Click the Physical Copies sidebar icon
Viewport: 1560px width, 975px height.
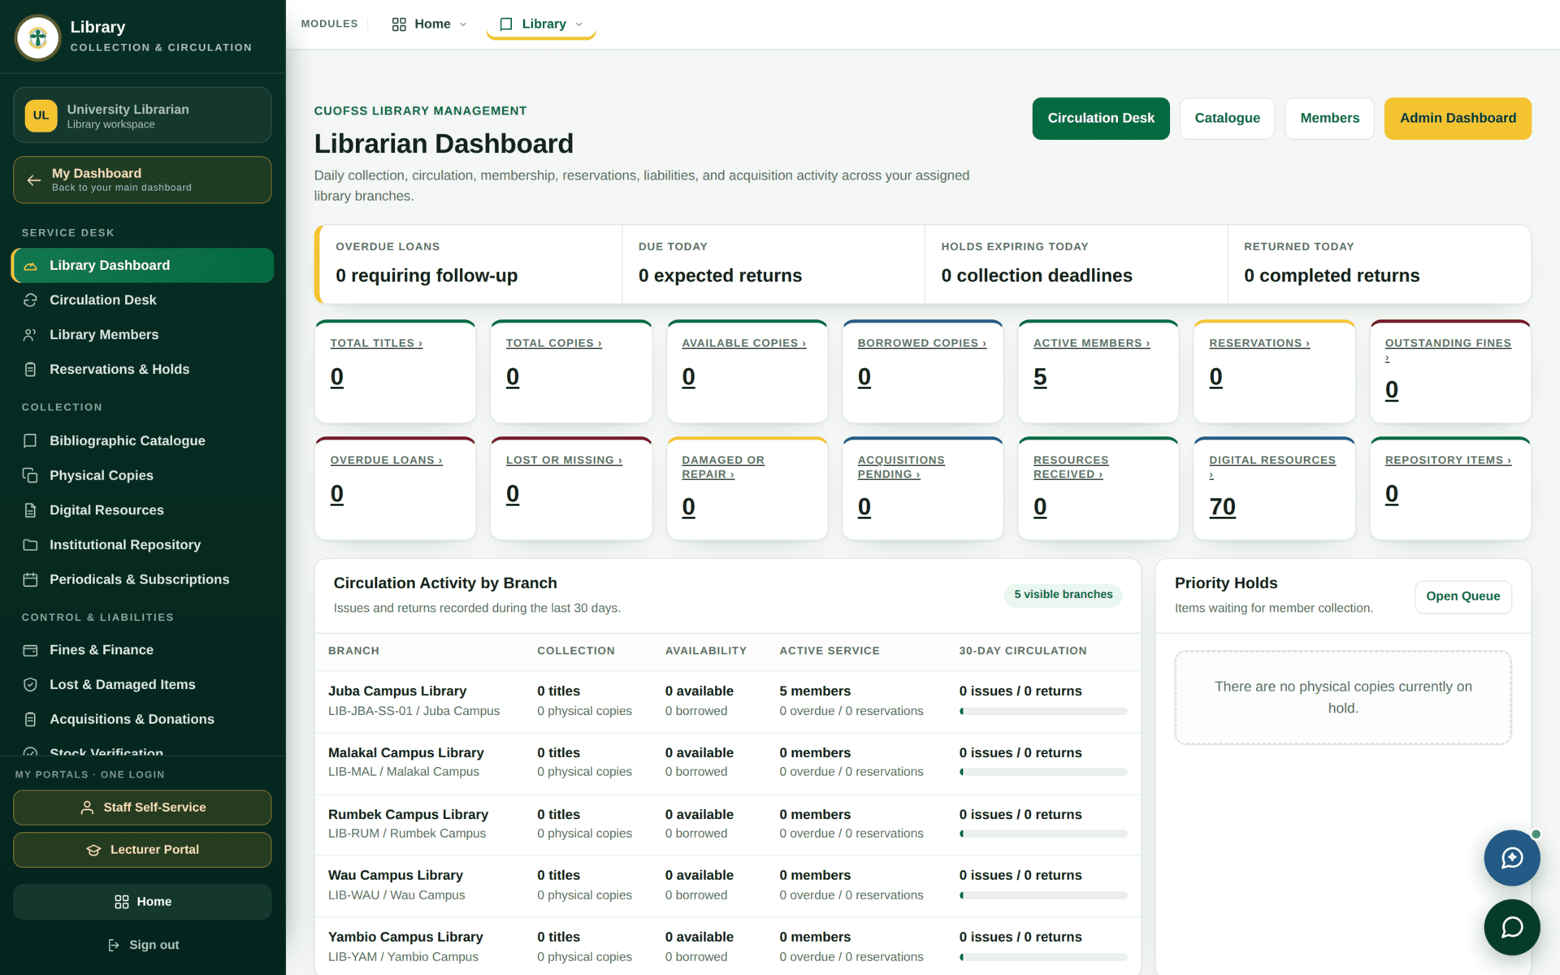coord(30,475)
